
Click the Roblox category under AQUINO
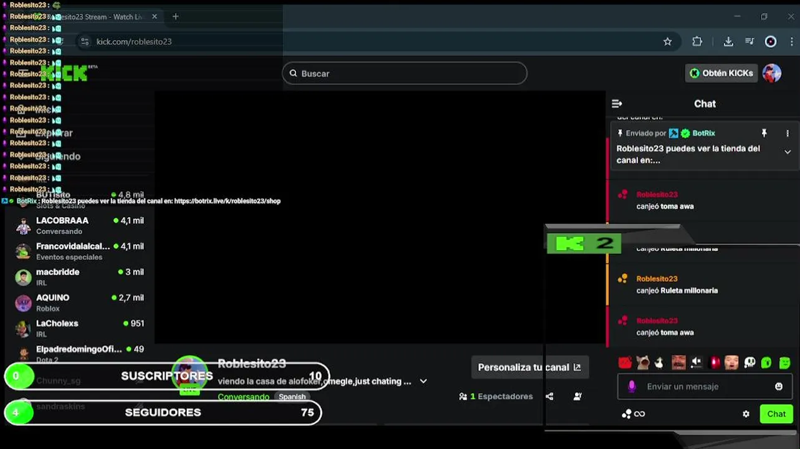48,309
